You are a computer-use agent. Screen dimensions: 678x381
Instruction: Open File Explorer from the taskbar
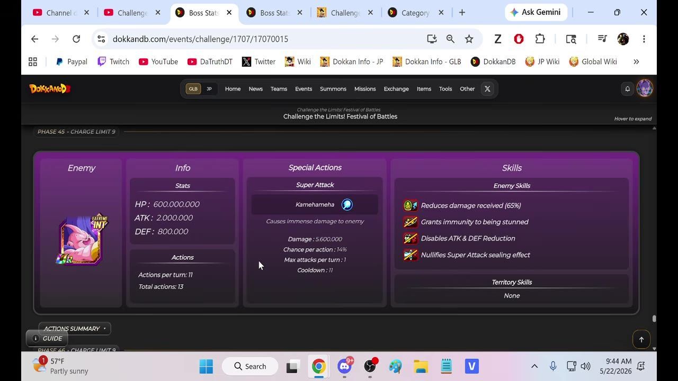tap(421, 366)
